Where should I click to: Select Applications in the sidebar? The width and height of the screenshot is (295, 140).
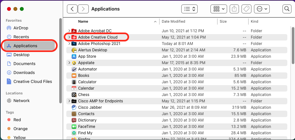(x=29, y=46)
